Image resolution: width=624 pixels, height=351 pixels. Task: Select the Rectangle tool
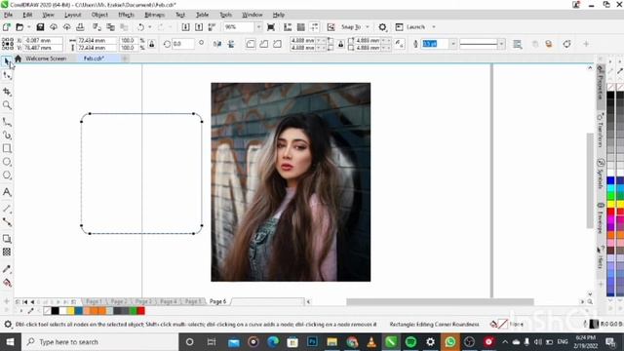(7, 148)
